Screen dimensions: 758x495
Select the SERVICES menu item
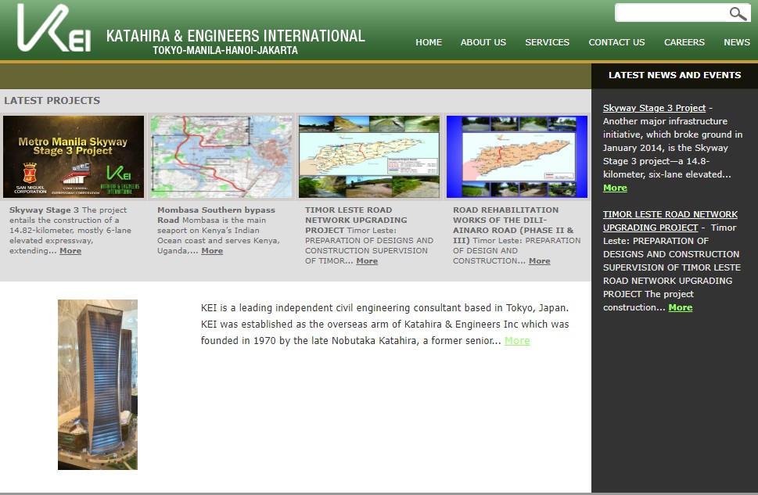click(547, 42)
